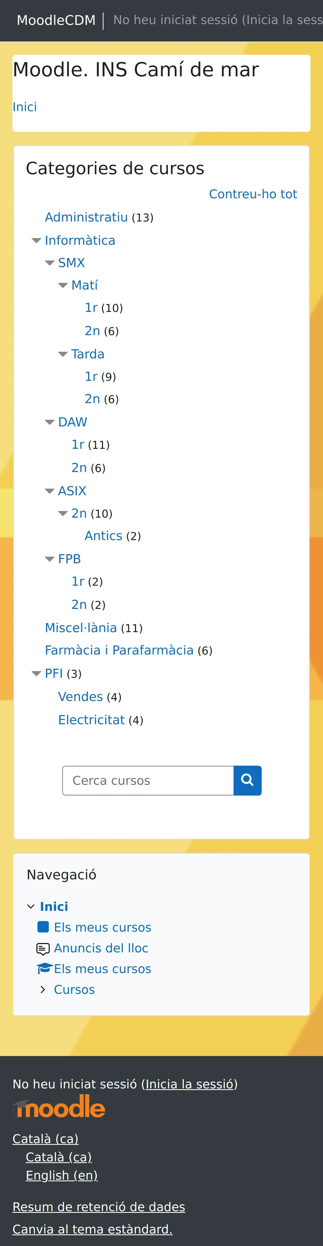Click Contreu-ho tot link
This screenshot has height=1246, width=323.
pos(253,194)
